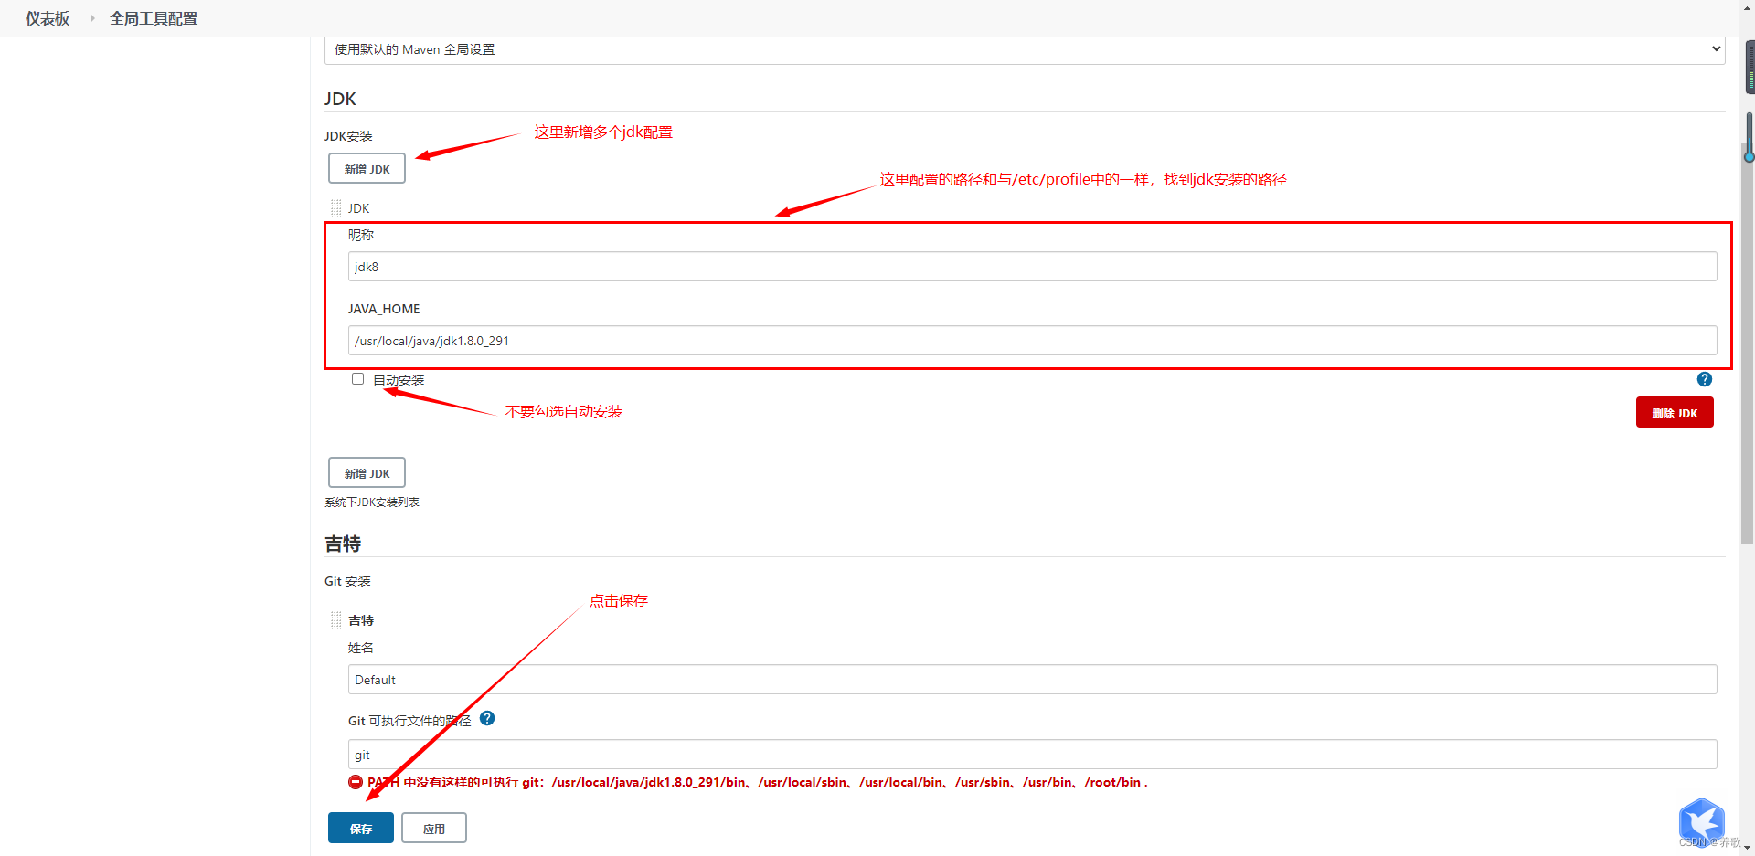1755x856 pixels.
Task: Open the Maven global settings dropdown
Action: 1025,49
